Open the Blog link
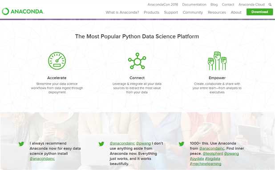The image size is (275, 170). (x=214, y=4)
